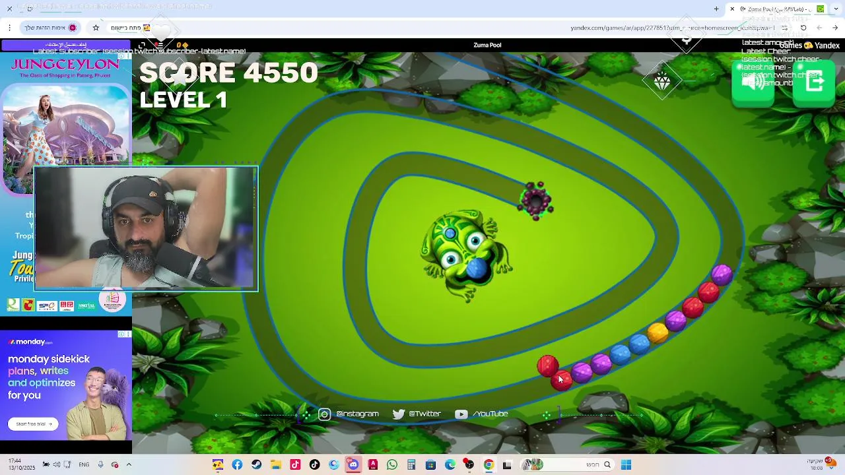Open WhatsApp from the taskbar
This screenshot has width=845, height=475.
(x=392, y=464)
